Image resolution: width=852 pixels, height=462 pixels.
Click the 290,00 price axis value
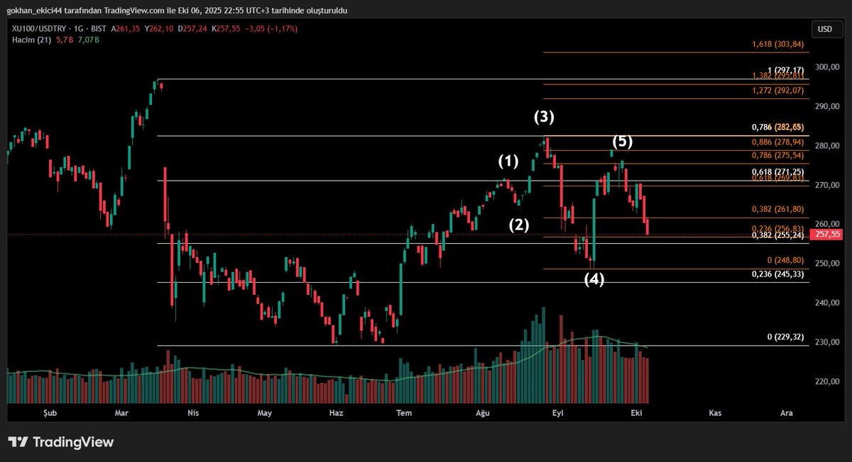827,106
